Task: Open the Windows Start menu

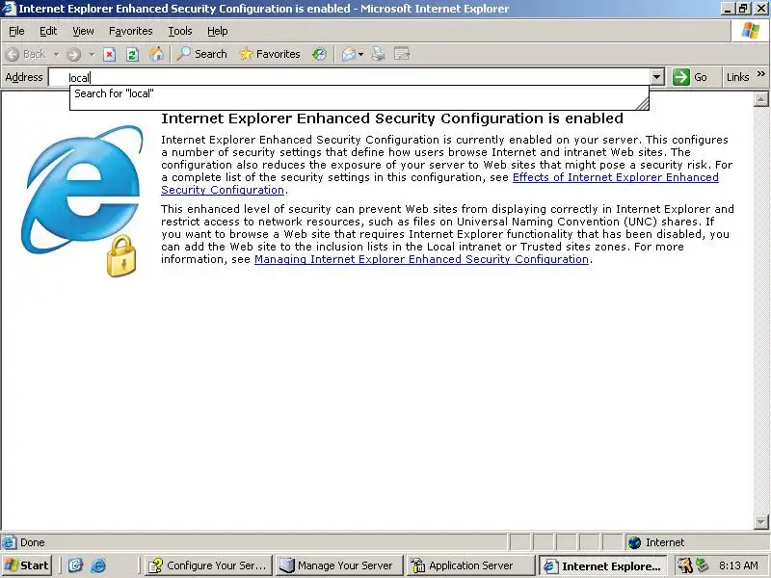Action: tap(27, 565)
